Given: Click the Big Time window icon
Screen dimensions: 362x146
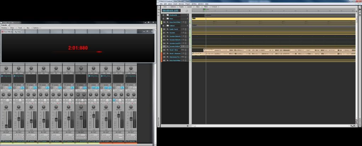Looking at the screenshot, I should (2, 32).
